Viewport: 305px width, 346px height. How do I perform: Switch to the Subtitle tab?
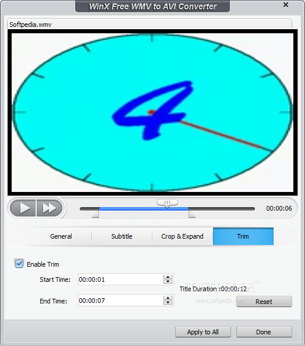pyautogui.click(x=122, y=236)
